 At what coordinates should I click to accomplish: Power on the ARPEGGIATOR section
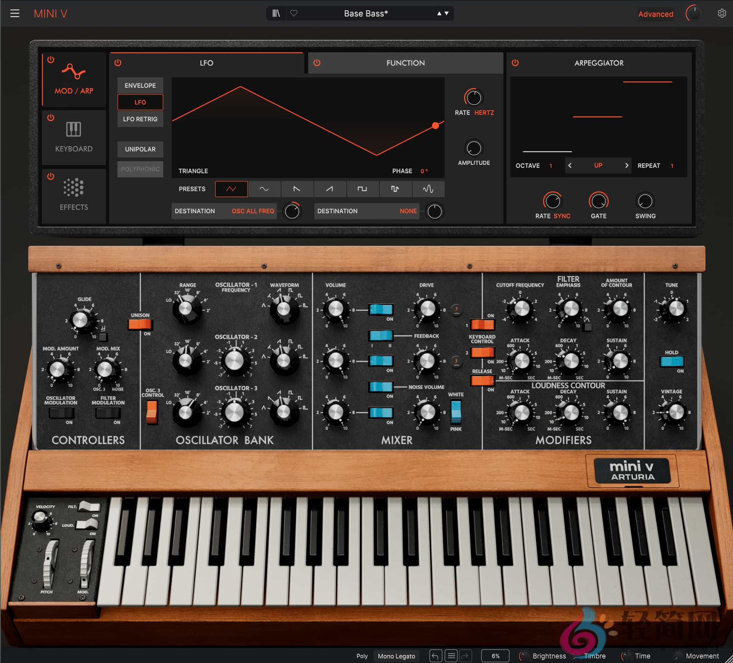pos(515,63)
